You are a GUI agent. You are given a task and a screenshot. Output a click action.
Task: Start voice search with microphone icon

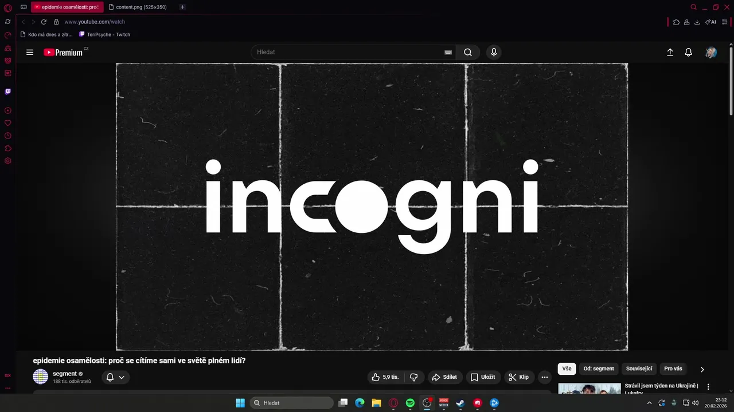click(494, 52)
